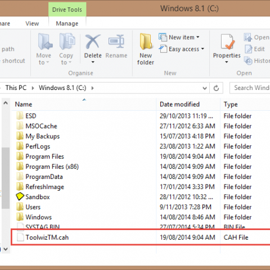
Task: Click the left pane scrollbar thumb
Action: (6, 178)
